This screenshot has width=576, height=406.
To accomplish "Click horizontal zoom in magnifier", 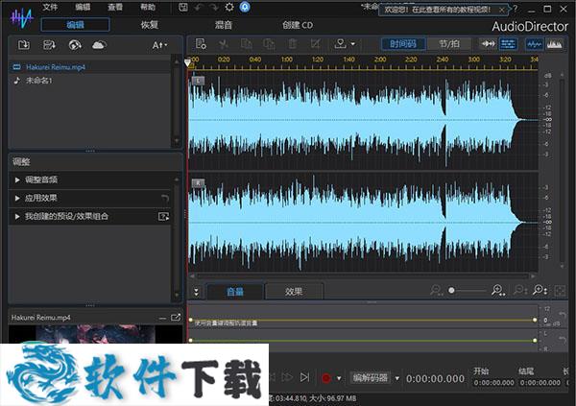I will tap(498, 290).
